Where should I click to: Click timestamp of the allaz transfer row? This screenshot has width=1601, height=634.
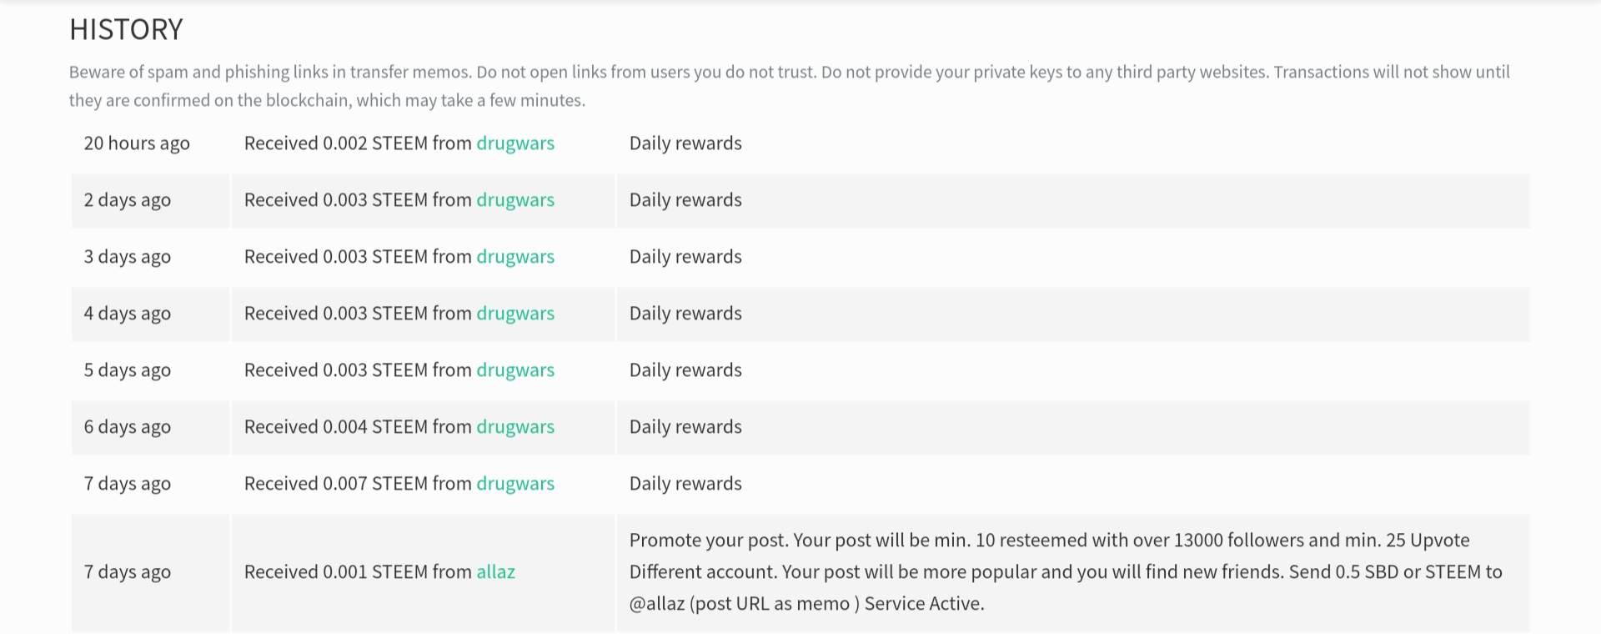(127, 572)
